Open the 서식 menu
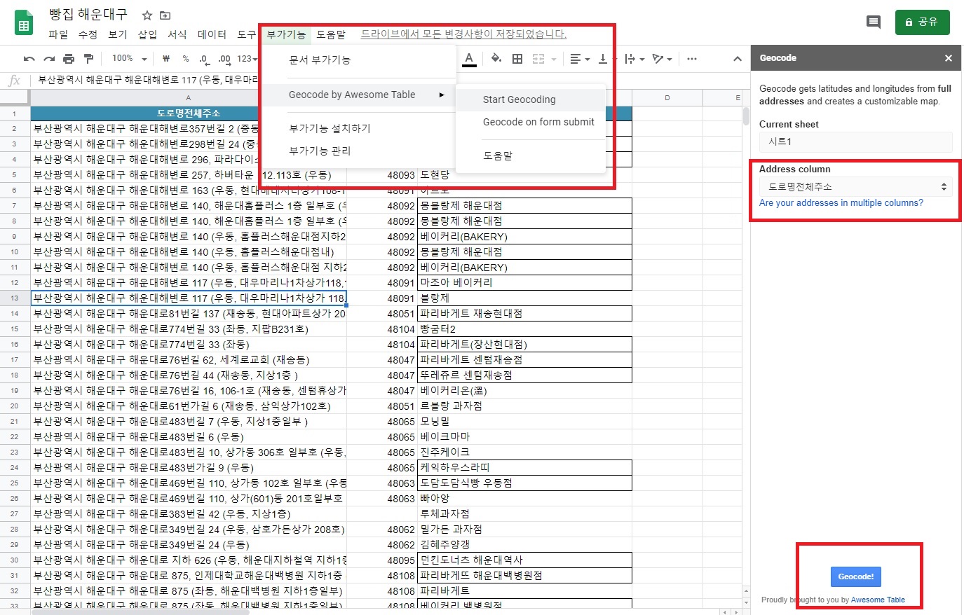The image size is (964, 615). [x=177, y=34]
